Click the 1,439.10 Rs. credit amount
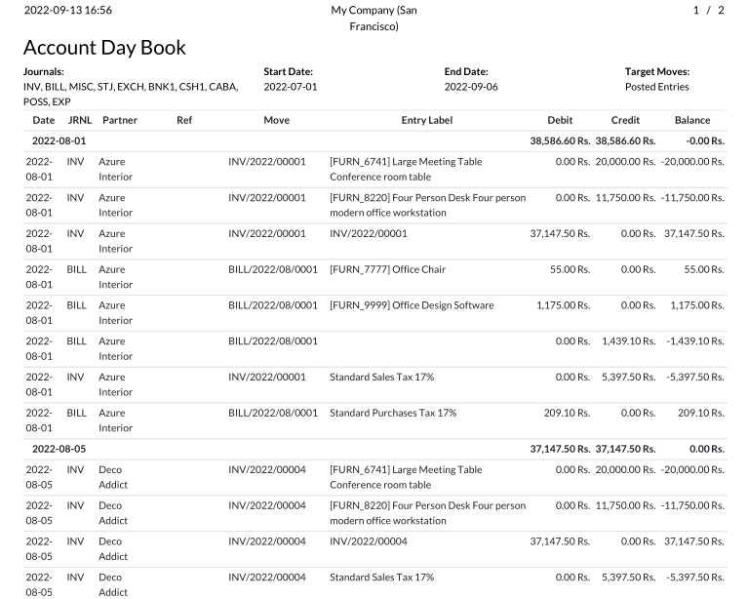The image size is (748, 599). [629, 341]
